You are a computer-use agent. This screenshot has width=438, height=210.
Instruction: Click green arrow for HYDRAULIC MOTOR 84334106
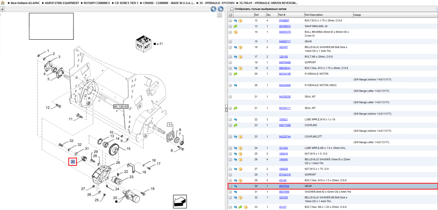(235, 74)
